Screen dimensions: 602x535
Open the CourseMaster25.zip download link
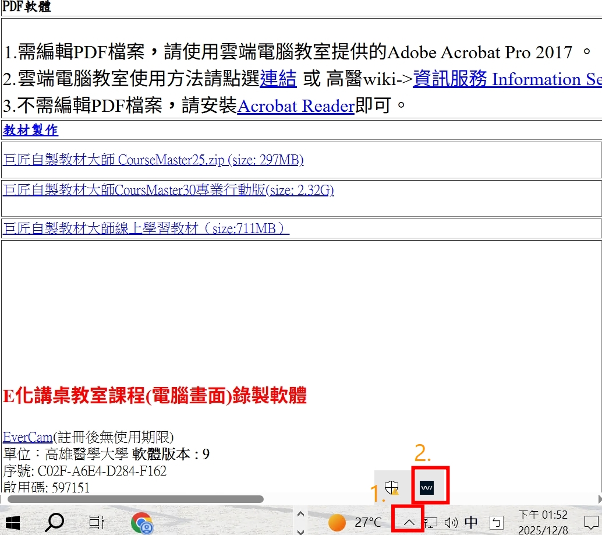(153, 160)
